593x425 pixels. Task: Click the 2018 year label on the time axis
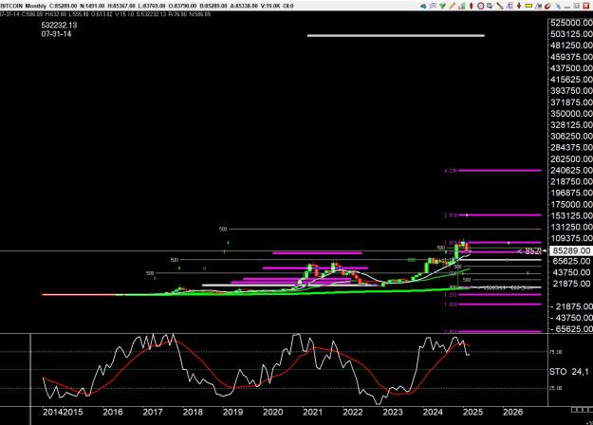(193, 412)
